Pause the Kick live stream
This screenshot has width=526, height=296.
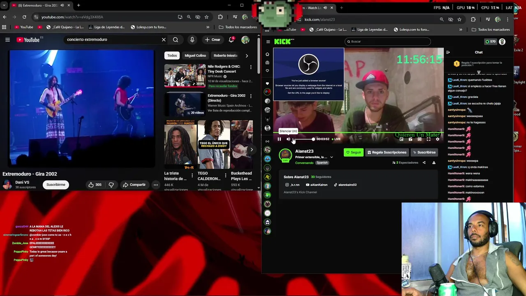click(279, 139)
